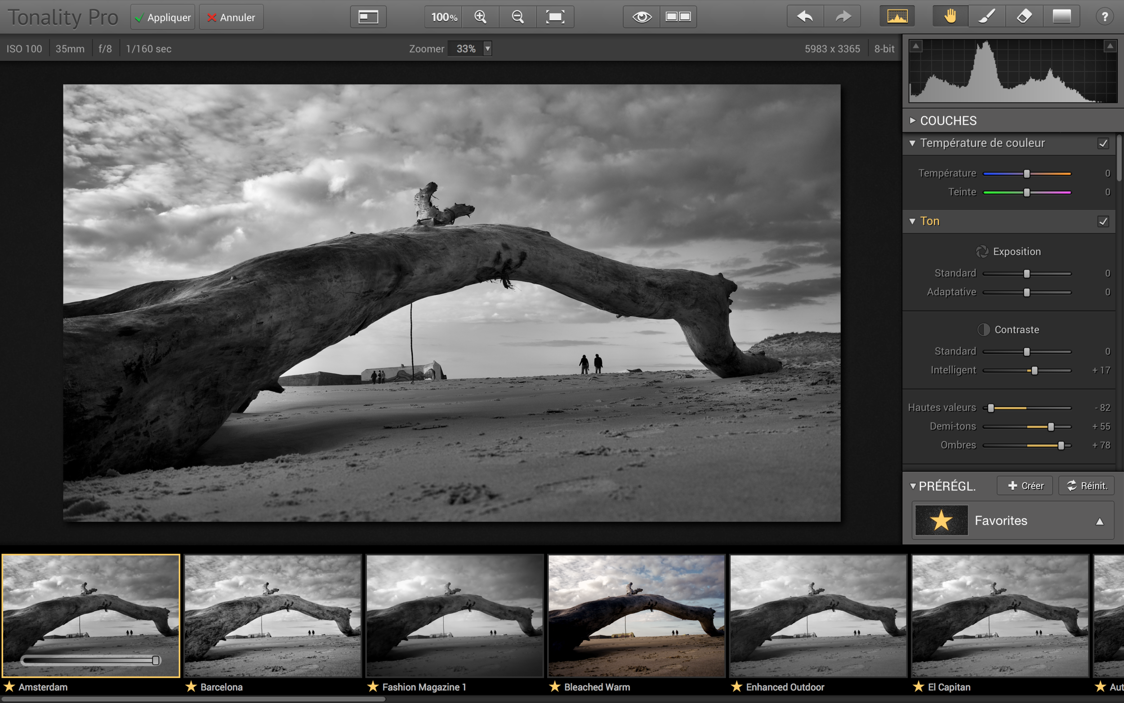Click the Amsterdam preset amount slider

[91, 660]
